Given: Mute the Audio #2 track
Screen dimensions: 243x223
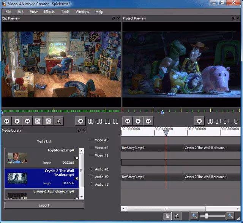Looking at the screenshot, I should 91,177.
